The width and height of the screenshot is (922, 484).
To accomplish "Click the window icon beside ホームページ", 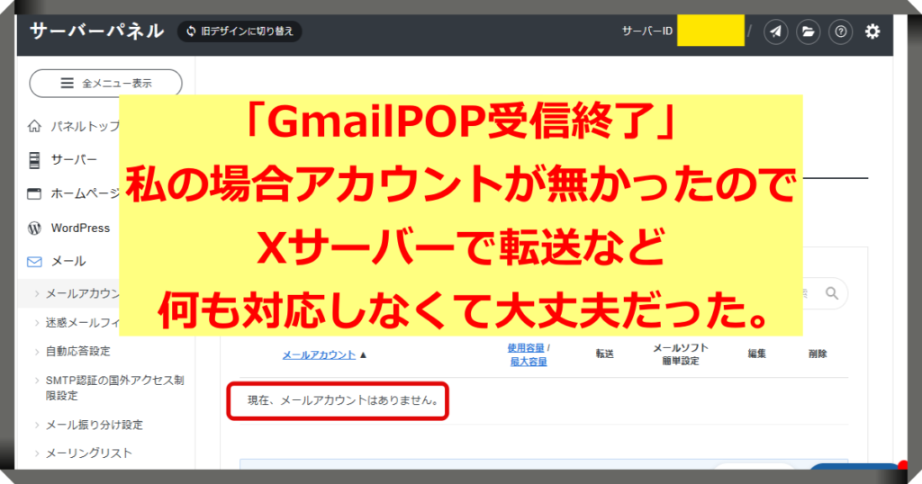I will click(35, 193).
